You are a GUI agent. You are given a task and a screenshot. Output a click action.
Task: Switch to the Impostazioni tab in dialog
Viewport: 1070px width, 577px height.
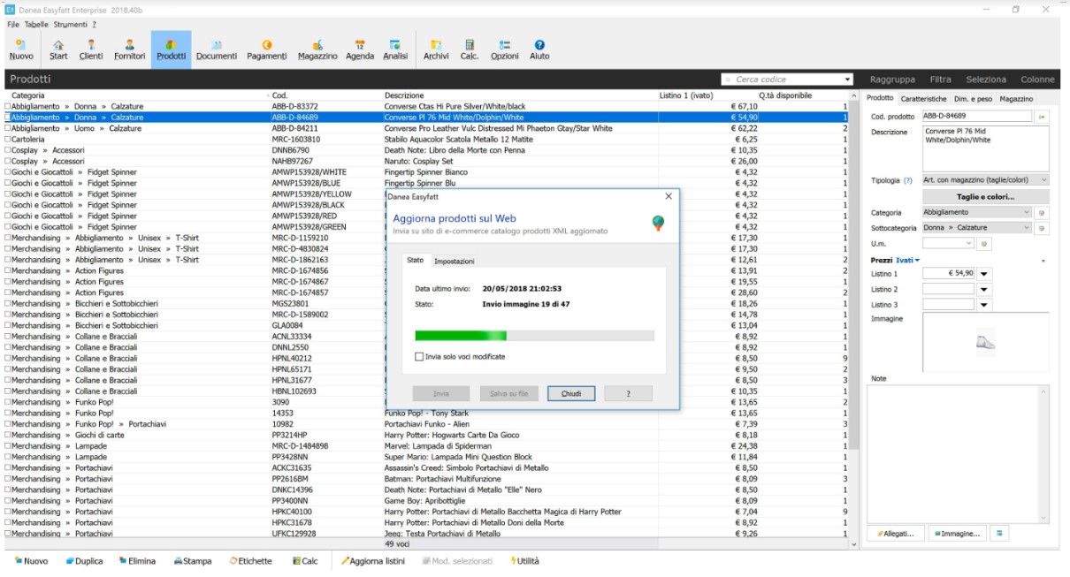pyautogui.click(x=454, y=262)
